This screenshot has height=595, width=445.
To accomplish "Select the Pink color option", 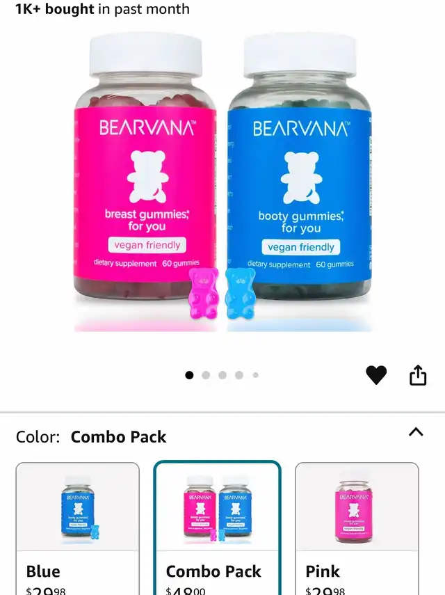I will (x=357, y=529).
